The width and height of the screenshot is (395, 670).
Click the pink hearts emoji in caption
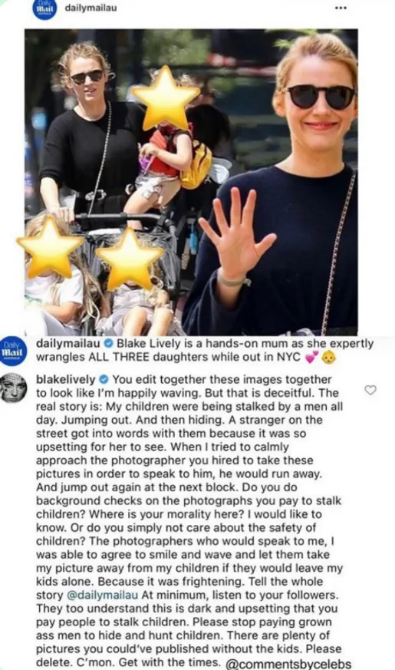pyautogui.click(x=312, y=357)
